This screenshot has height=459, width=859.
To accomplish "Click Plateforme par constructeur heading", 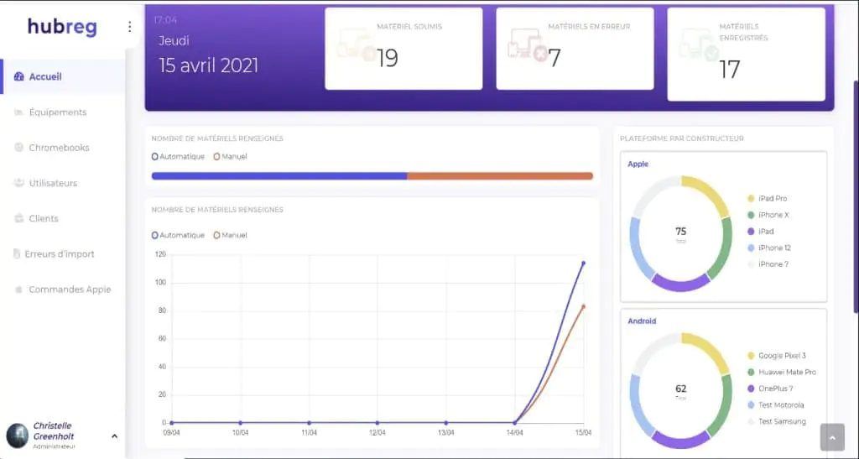I will (682, 138).
